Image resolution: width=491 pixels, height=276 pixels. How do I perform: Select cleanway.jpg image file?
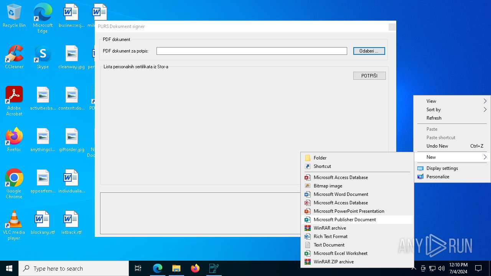click(71, 58)
